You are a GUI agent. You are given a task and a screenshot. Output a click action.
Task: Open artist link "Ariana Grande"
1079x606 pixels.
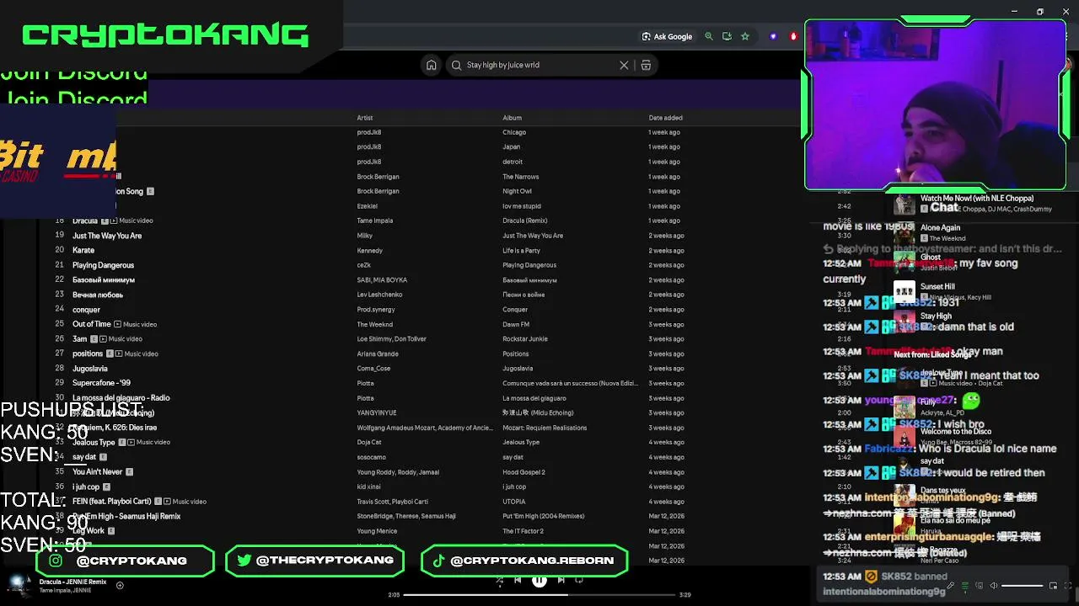tap(378, 353)
